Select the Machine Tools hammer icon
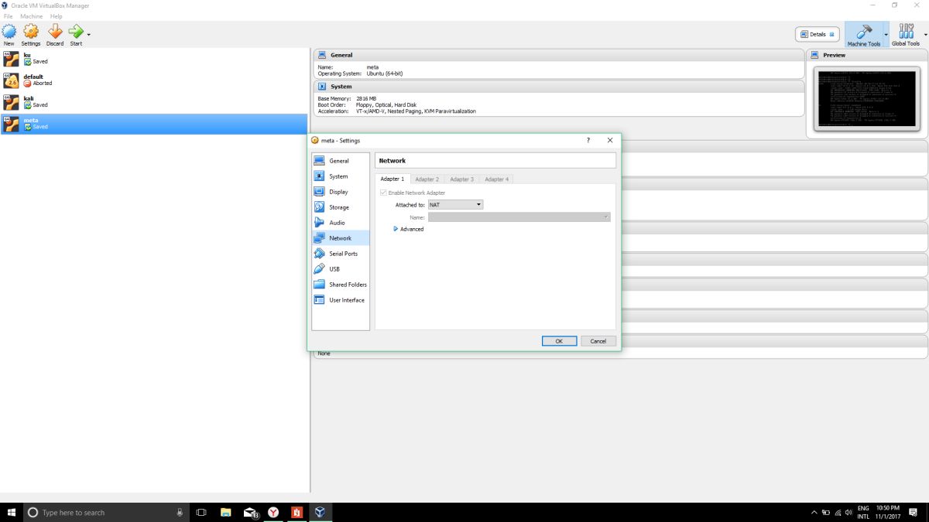929x522 pixels. pyautogui.click(x=864, y=32)
